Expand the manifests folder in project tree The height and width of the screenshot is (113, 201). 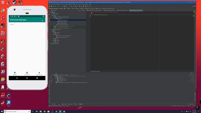click(52, 14)
